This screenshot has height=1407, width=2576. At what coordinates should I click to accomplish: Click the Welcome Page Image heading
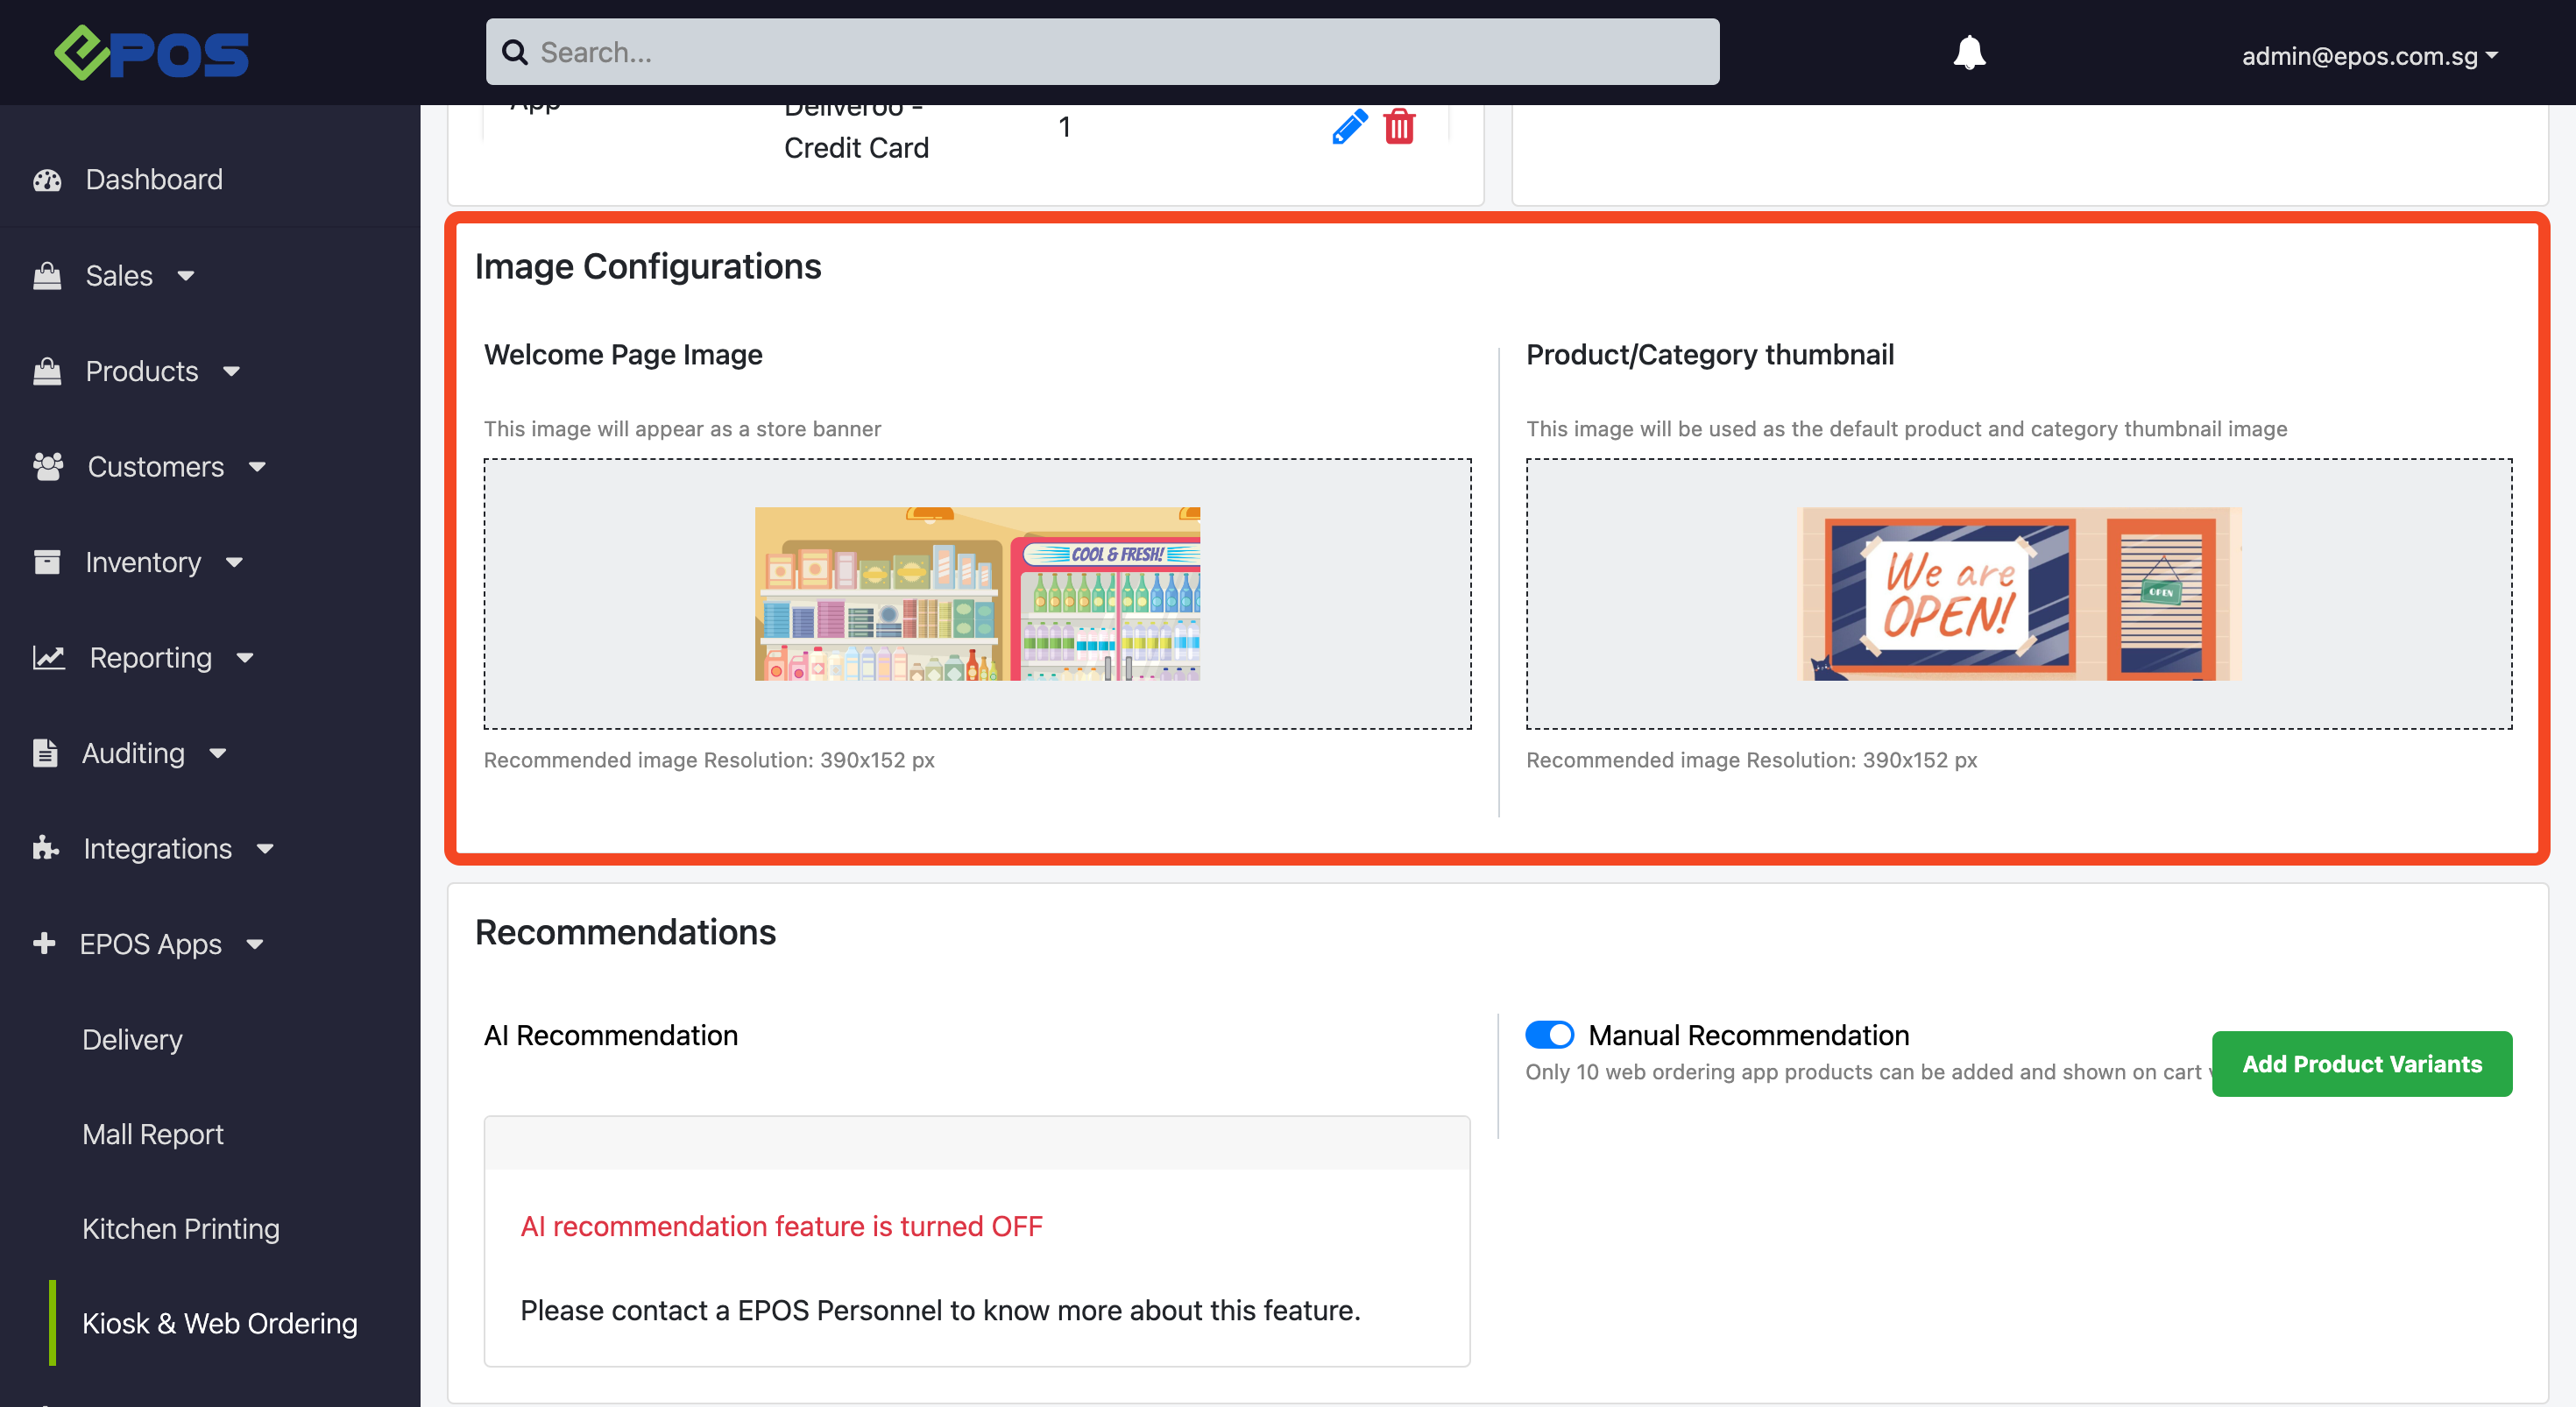(623, 355)
